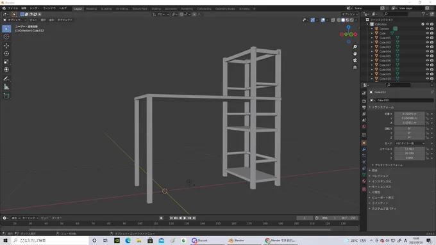Switch perspective/orthographic with the grid icon
This screenshot has height=245, width=436.
coord(355,67)
